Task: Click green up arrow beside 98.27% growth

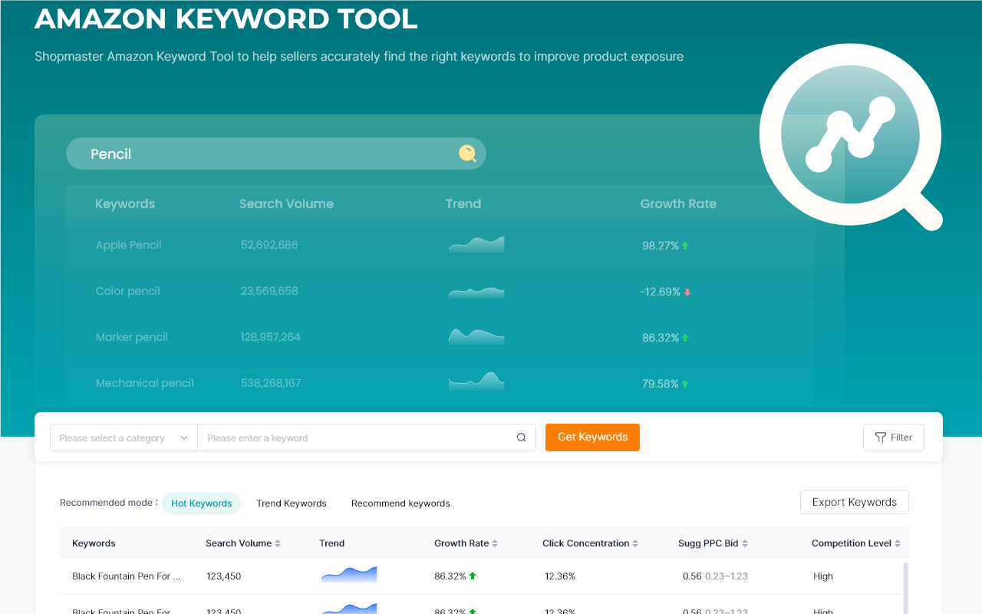Action: pyautogui.click(x=685, y=246)
